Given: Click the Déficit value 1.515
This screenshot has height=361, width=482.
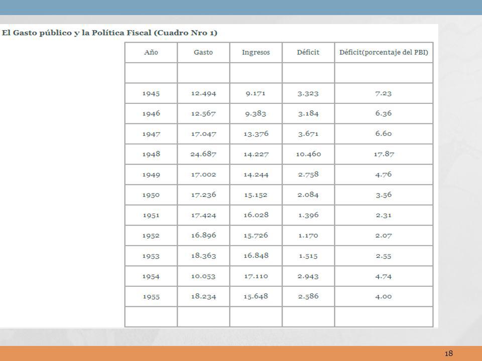Looking at the screenshot, I should [x=308, y=256].
